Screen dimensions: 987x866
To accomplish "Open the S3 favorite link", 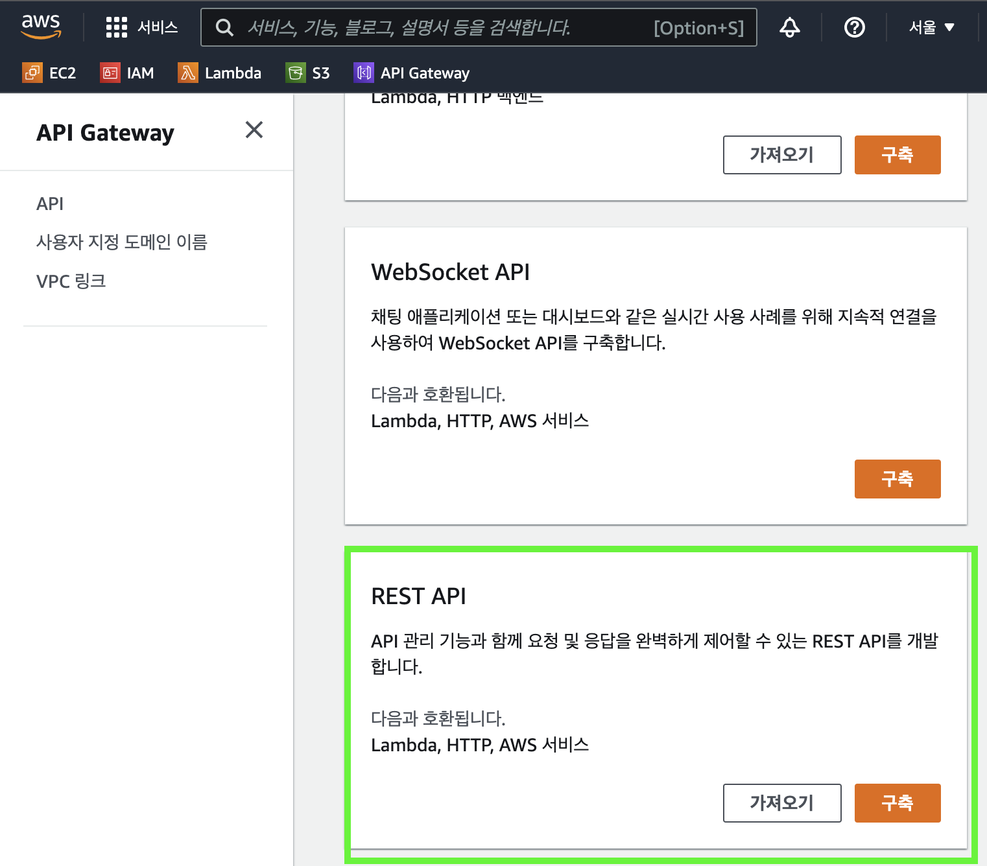I will tap(321, 73).
